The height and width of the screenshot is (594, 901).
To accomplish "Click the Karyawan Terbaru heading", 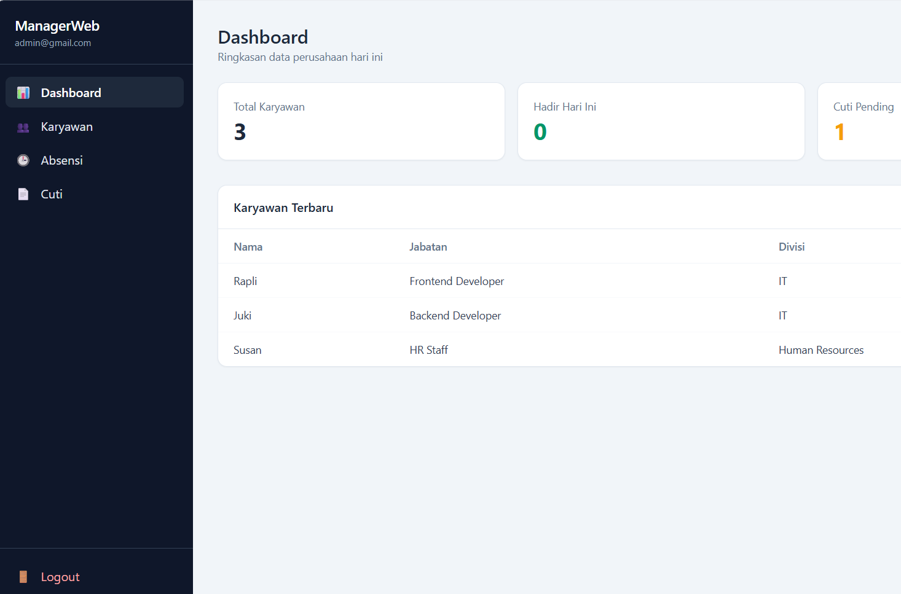I will tap(283, 208).
